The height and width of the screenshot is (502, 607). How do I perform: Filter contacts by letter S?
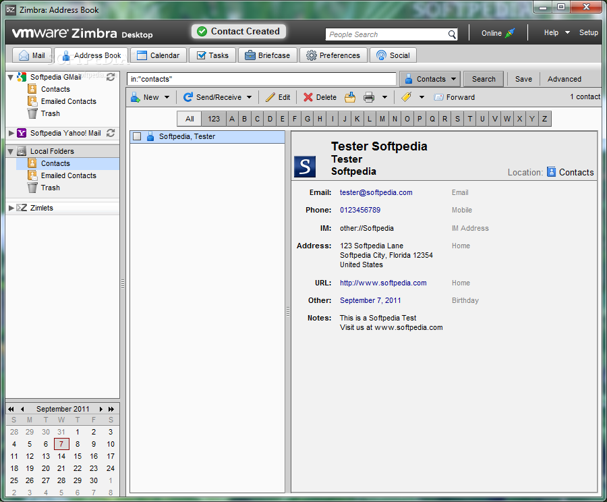coord(457,119)
